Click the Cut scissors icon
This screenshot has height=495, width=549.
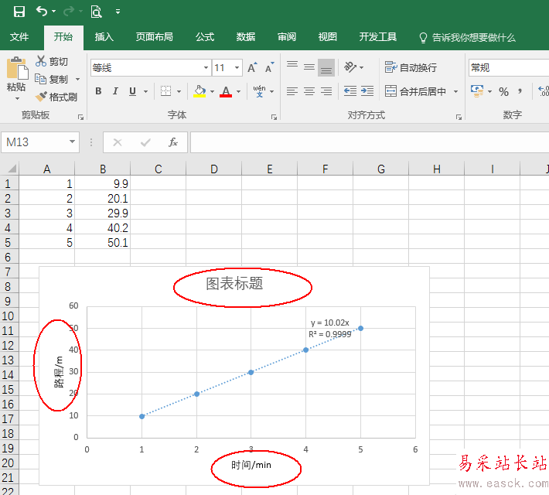point(41,61)
